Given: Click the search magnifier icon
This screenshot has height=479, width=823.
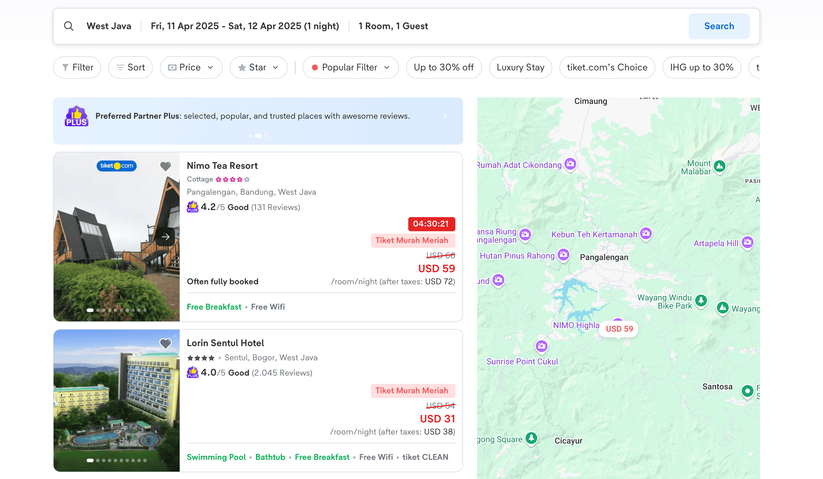Looking at the screenshot, I should [69, 26].
